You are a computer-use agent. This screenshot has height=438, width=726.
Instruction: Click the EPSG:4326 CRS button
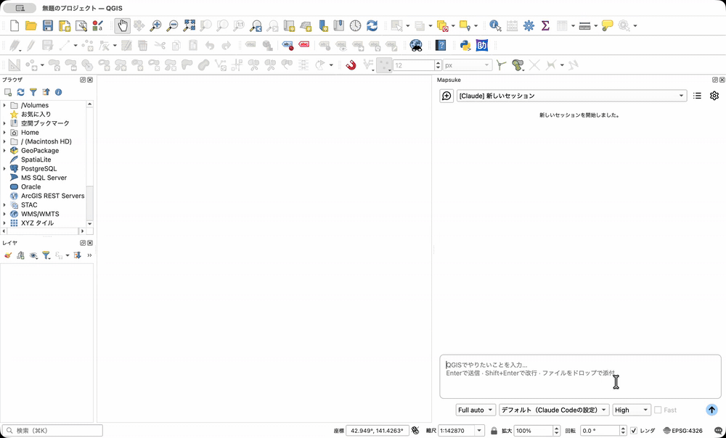[x=683, y=431]
